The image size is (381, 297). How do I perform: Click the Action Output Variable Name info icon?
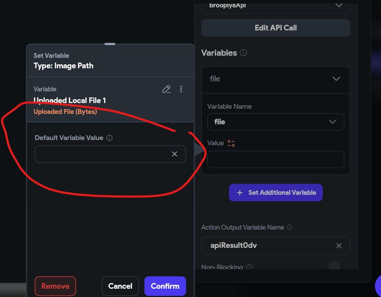point(290,227)
